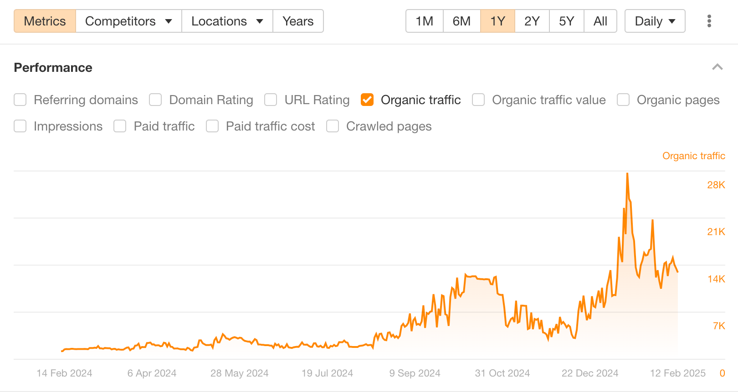The width and height of the screenshot is (738, 392).
Task: Enable the URL Rating checkbox
Action: (x=271, y=100)
